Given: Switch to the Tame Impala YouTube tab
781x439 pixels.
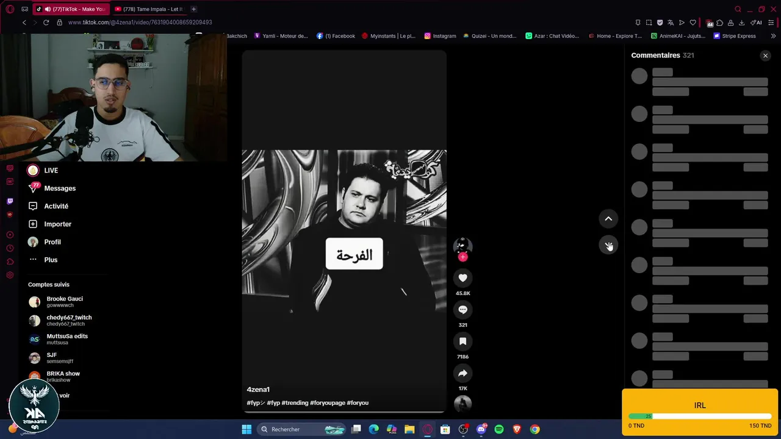Looking at the screenshot, I should (x=149, y=9).
